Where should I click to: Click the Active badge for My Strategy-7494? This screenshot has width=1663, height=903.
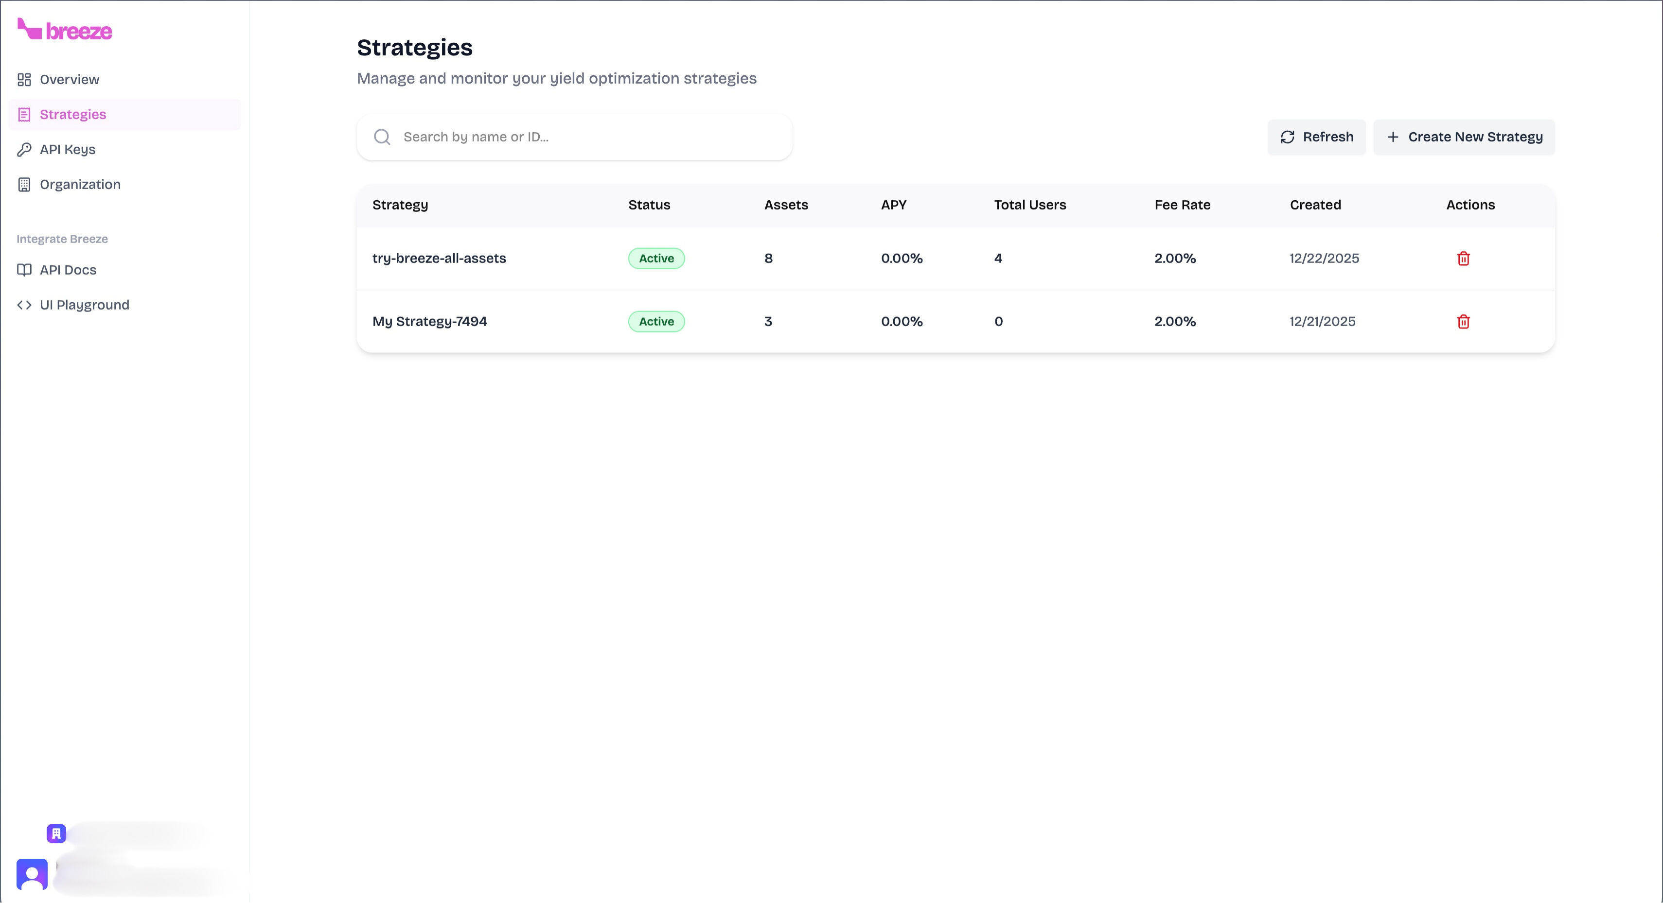tap(656, 321)
